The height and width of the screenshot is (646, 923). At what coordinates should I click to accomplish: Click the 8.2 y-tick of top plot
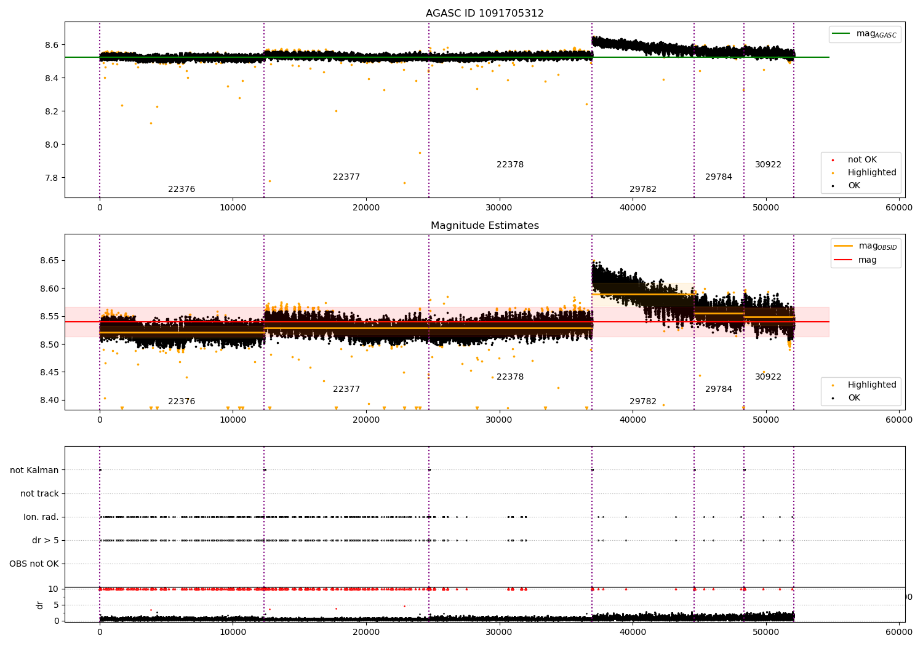[52, 112]
